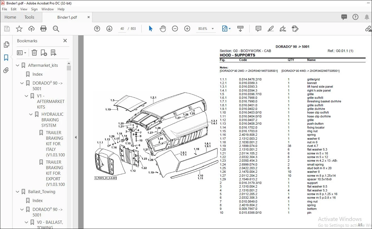Viewport: 372px width, 229px height.
Task: Open the View menu
Action: [24, 9]
